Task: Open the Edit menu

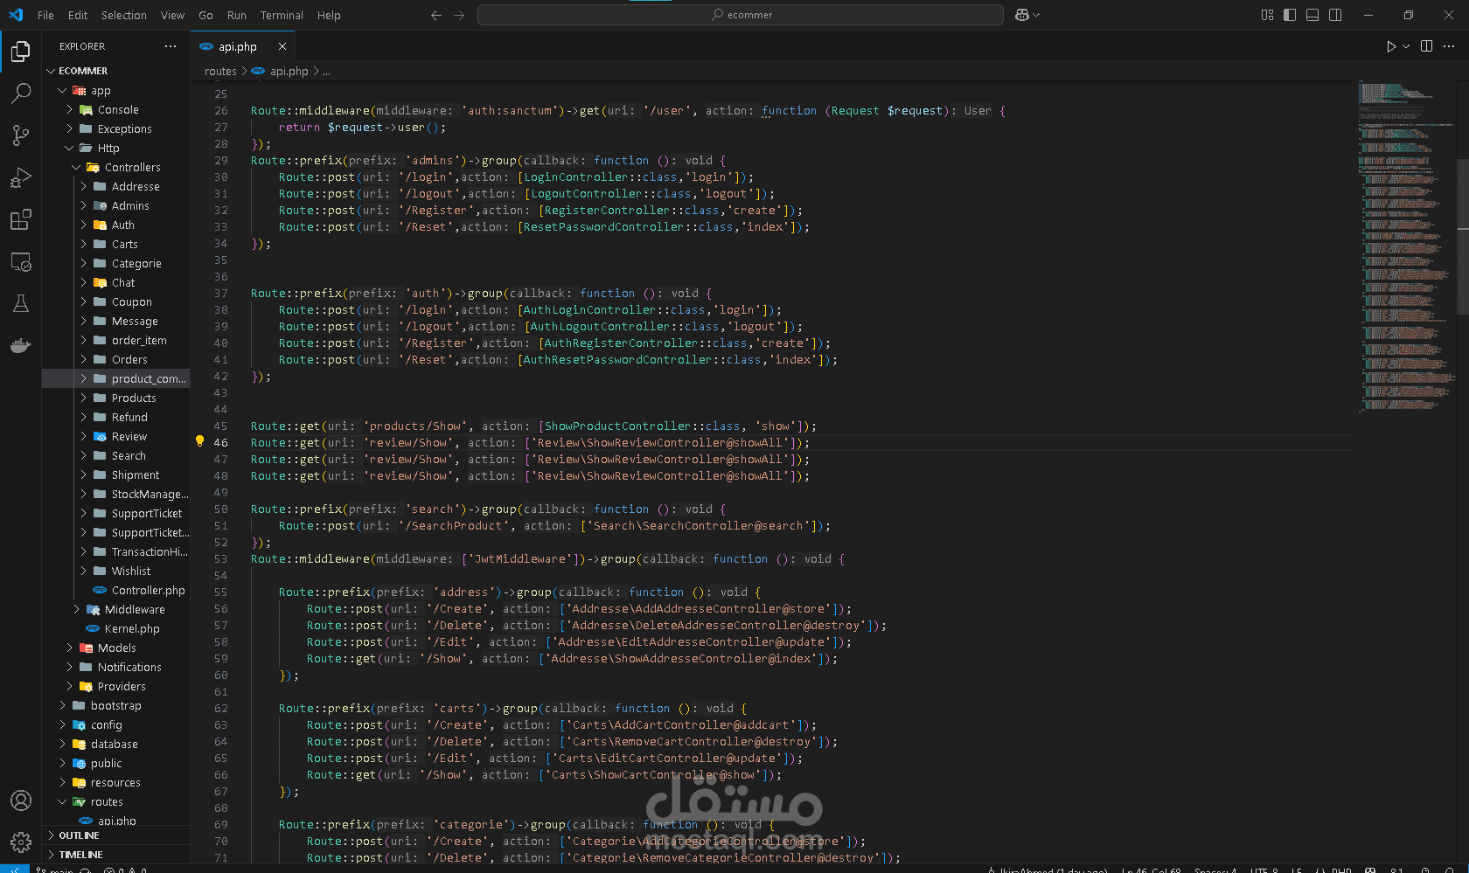Action: point(78,15)
